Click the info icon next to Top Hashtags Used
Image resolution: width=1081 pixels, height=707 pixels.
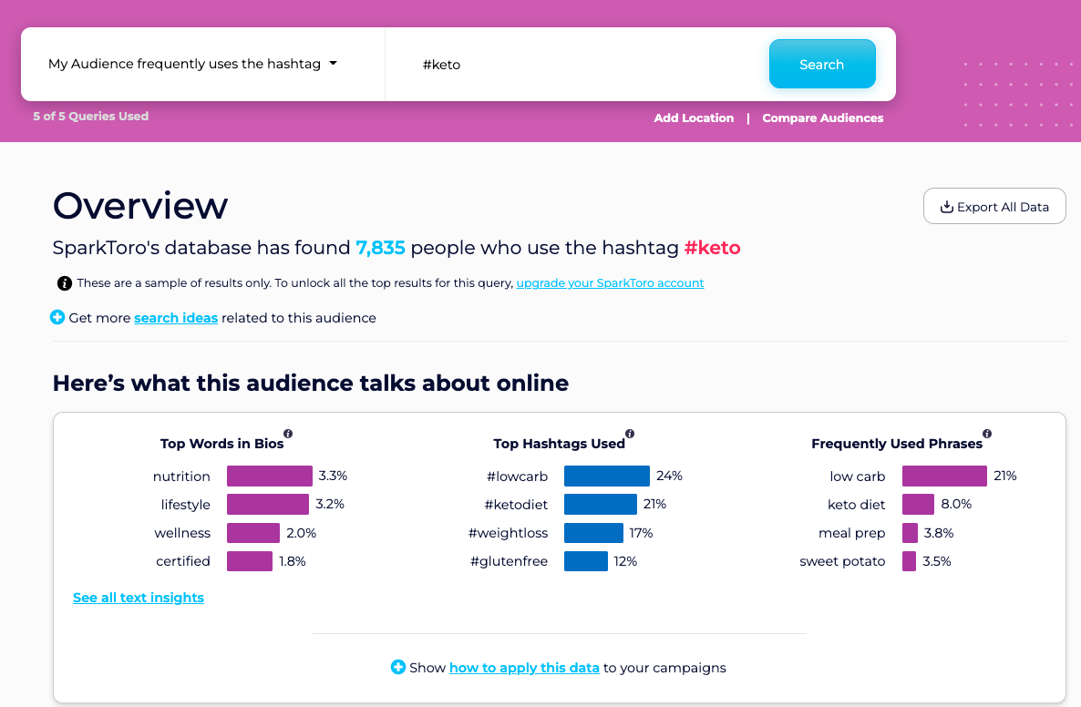pos(630,434)
